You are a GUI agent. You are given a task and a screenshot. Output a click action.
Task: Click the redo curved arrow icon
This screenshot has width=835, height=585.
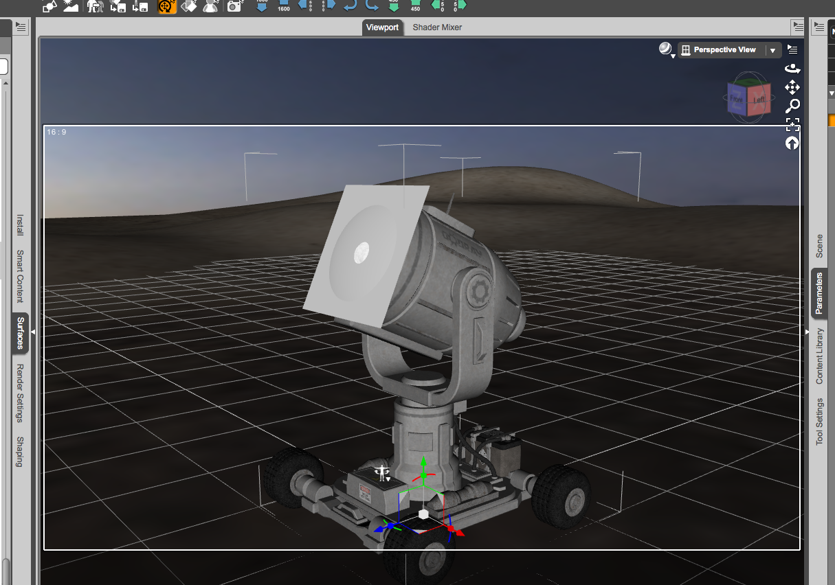point(372,5)
